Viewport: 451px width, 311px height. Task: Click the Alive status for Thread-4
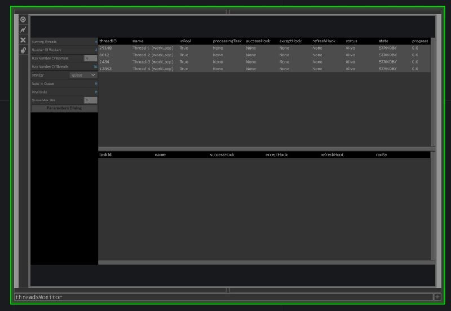(350, 69)
